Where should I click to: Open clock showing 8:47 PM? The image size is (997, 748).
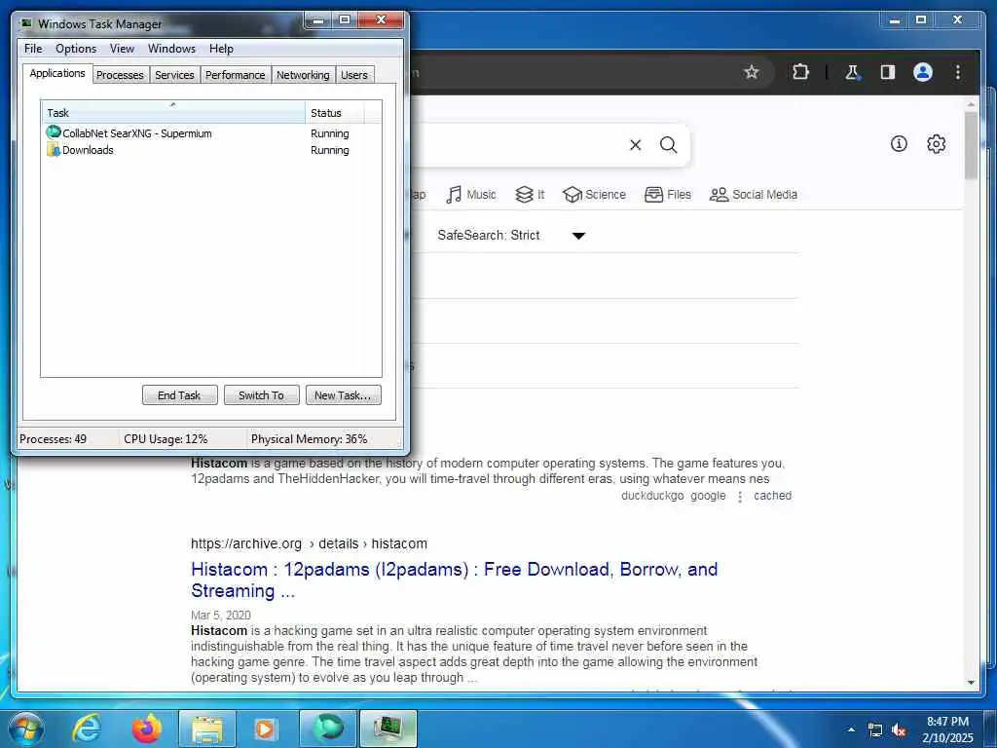click(947, 729)
